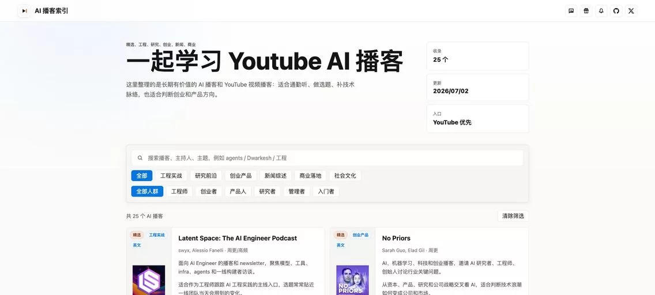Toggle the 创业者 audience filter

pyautogui.click(x=209, y=191)
